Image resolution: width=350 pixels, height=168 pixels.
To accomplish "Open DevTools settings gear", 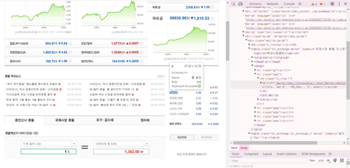I will click(x=332, y=4).
